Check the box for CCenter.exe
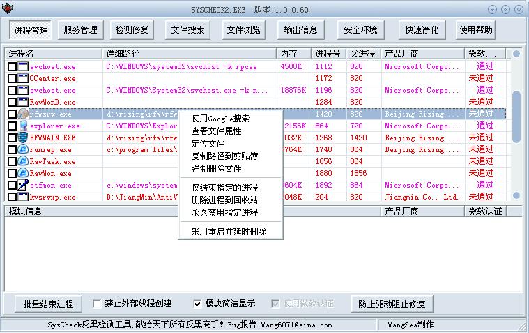 [12, 78]
